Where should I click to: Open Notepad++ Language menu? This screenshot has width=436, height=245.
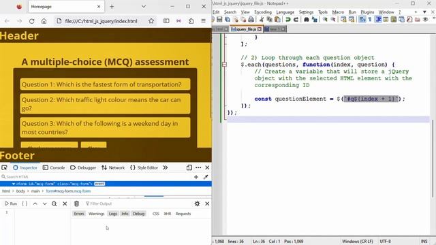pyautogui.click(x=285, y=12)
